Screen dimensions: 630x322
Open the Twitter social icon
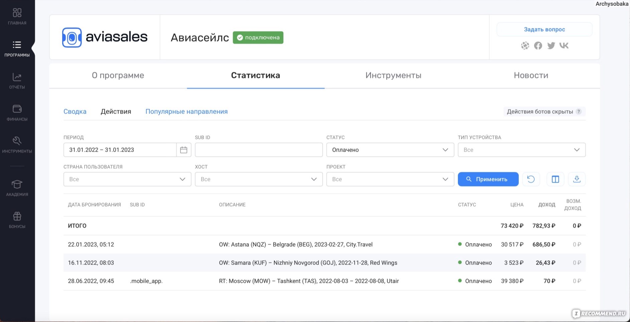click(551, 45)
